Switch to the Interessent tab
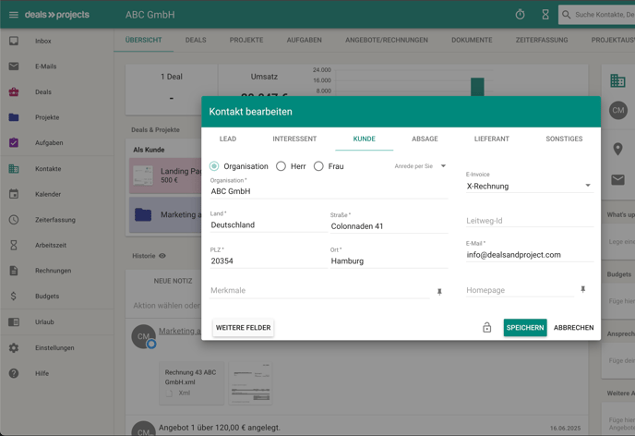Screen dimensions: 635x436 (294, 139)
